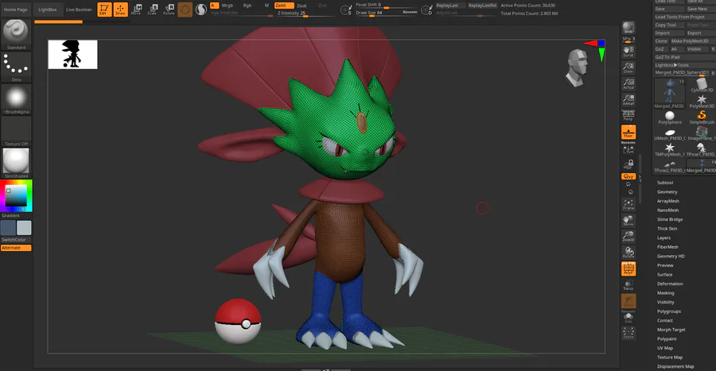This screenshot has width=716, height=371.
Task: Pick a hue in the color picker square
Action: [17, 195]
